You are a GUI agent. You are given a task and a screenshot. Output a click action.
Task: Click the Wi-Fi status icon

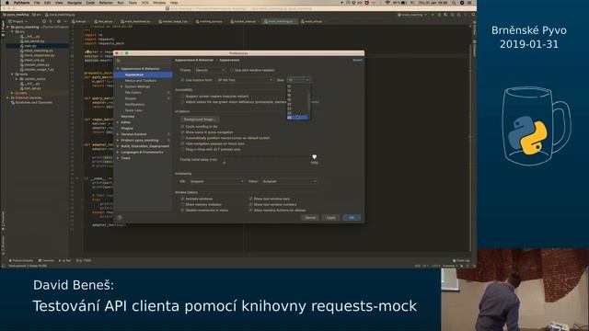387,3
